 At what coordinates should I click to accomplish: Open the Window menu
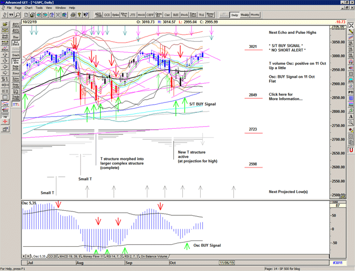tap(60, 8)
